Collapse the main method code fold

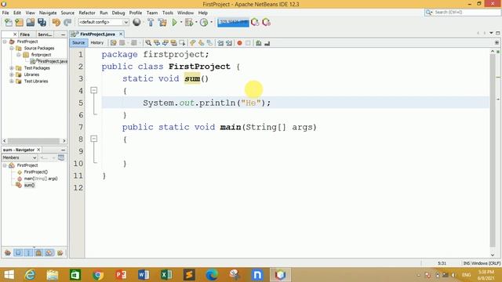point(94,139)
